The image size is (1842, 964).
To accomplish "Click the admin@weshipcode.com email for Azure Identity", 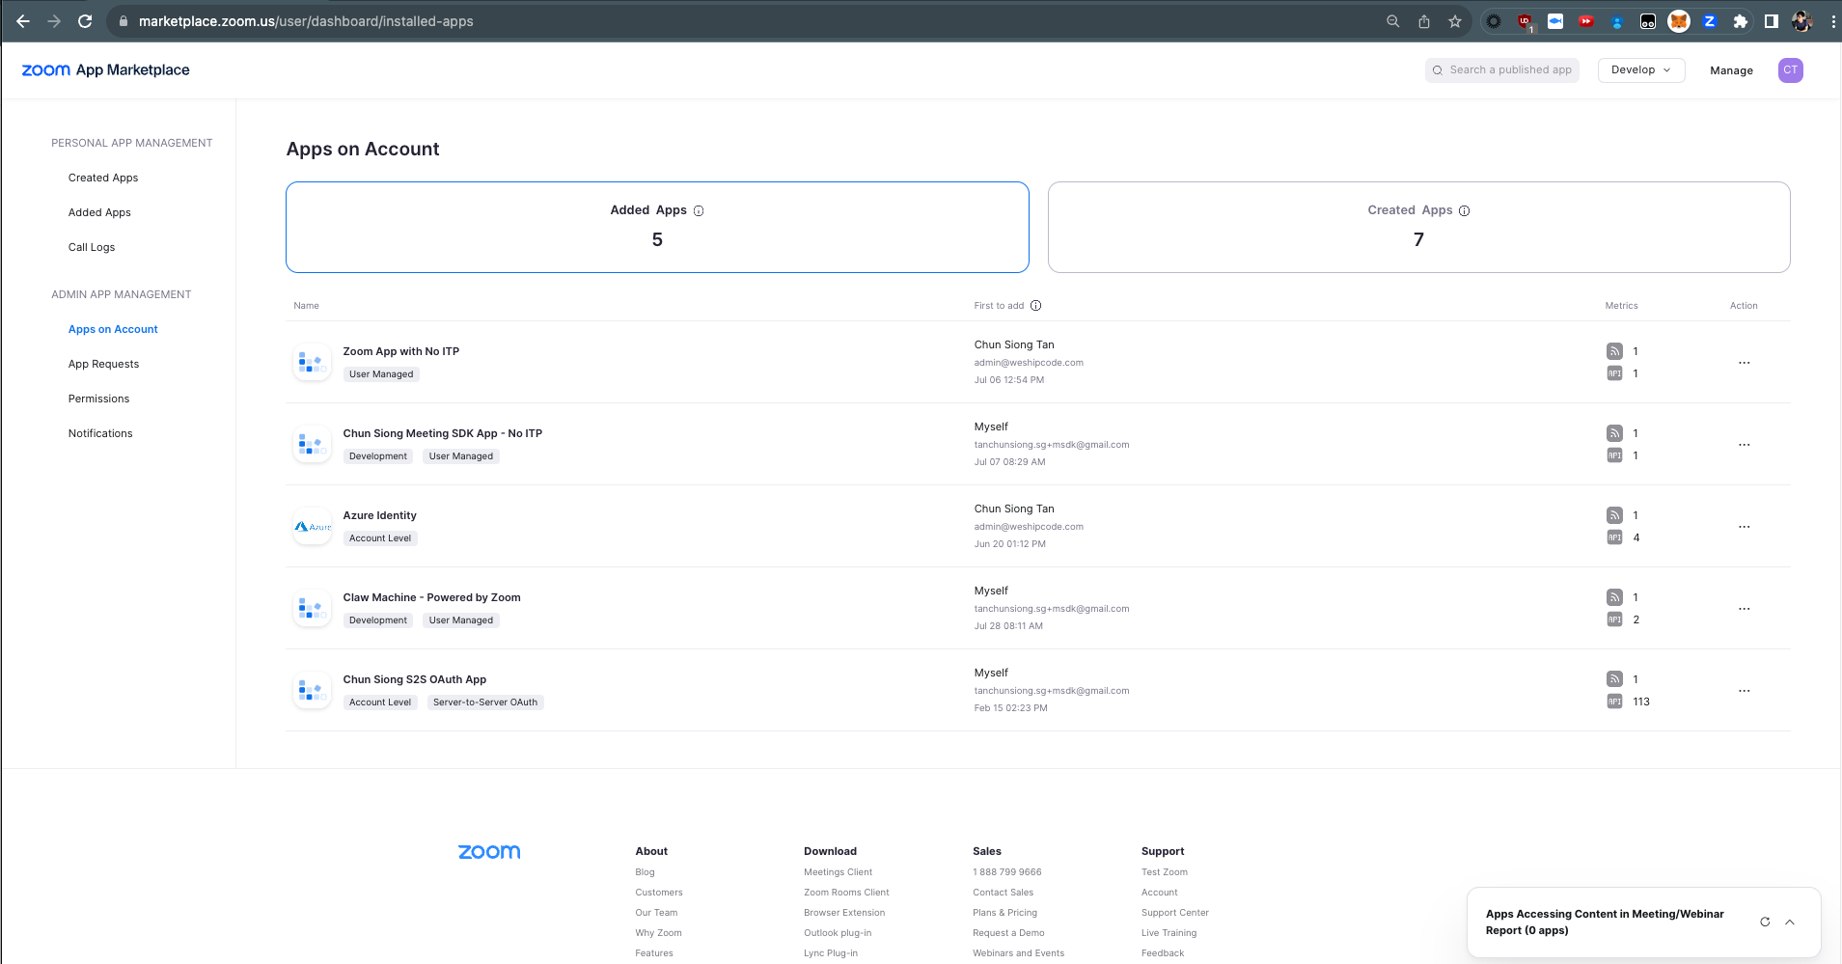I will [x=1029, y=527].
